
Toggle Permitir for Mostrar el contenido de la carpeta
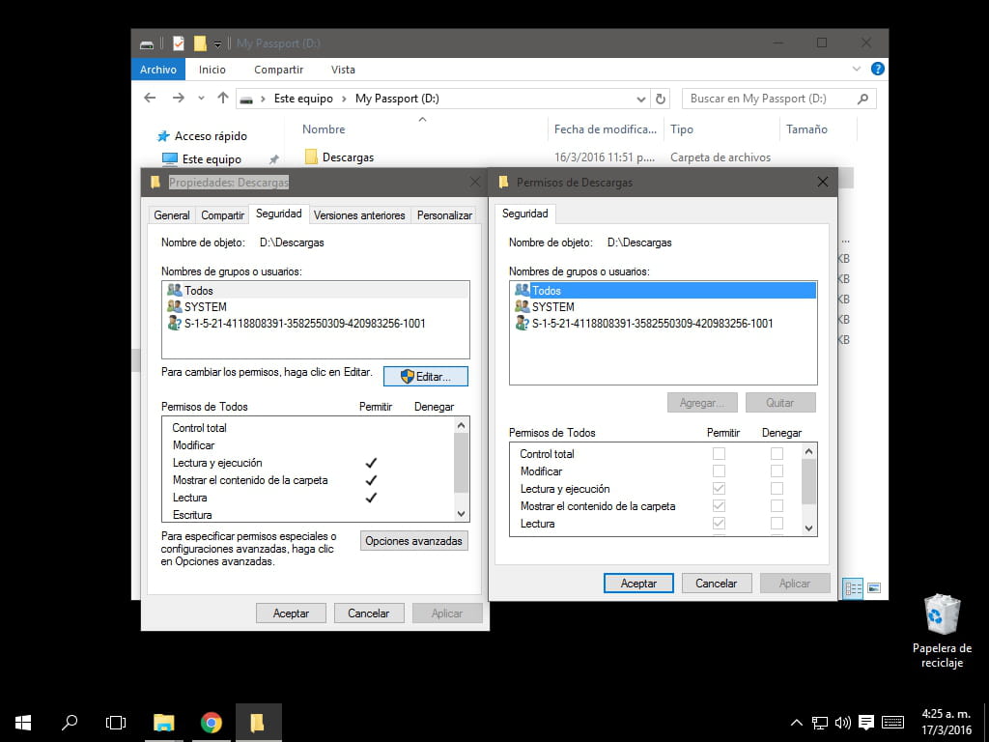(x=719, y=505)
